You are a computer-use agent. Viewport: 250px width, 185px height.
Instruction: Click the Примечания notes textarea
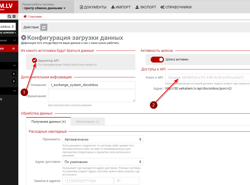(x=92, y=96)
